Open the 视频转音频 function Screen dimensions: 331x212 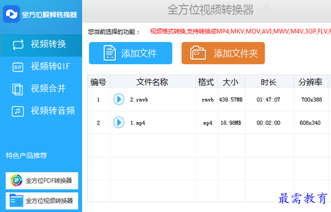coord(53,111)
